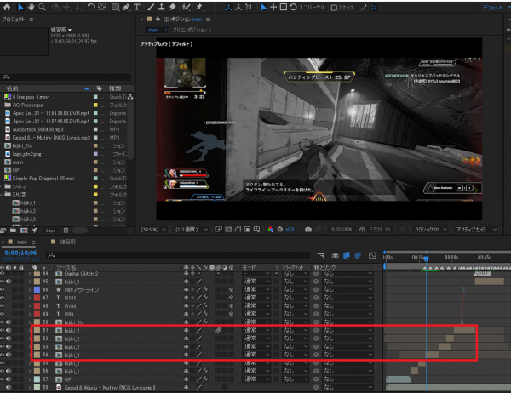
Task: Toggle motion blur switch on layer 51 hijiki_2
Action: tap(218, 330)
